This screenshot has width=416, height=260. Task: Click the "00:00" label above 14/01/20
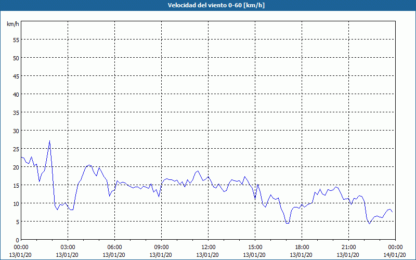(395, 248)
